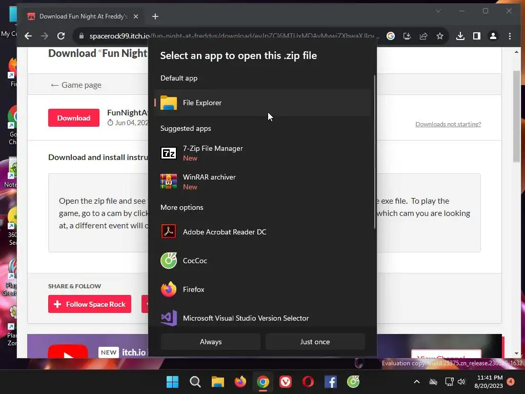The width and height of the screenshot is (525, 394).
Task: Click the browser forward arrow
Action: coord(45,36)
